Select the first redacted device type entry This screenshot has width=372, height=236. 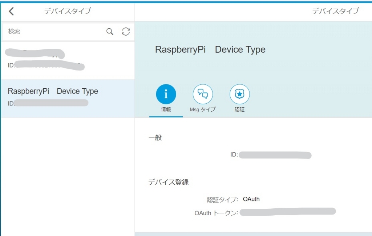(68, 60)
